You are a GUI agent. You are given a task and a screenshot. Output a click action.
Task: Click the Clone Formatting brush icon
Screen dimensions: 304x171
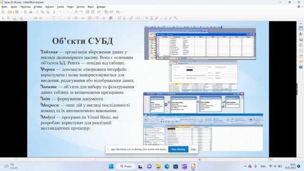pyautogui.click(x=54, y=12)
